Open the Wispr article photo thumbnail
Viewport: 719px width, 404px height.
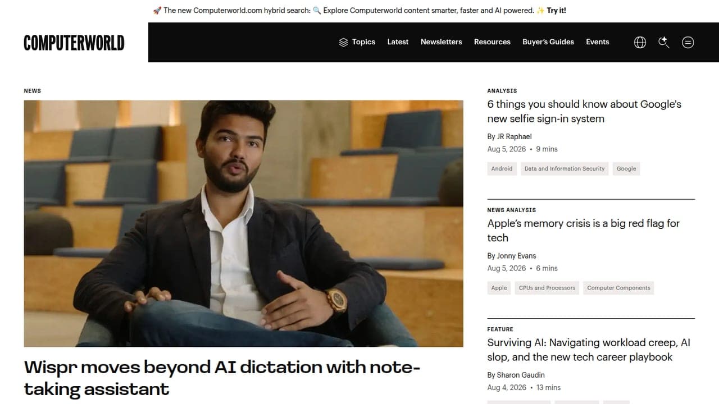[243, 223]
